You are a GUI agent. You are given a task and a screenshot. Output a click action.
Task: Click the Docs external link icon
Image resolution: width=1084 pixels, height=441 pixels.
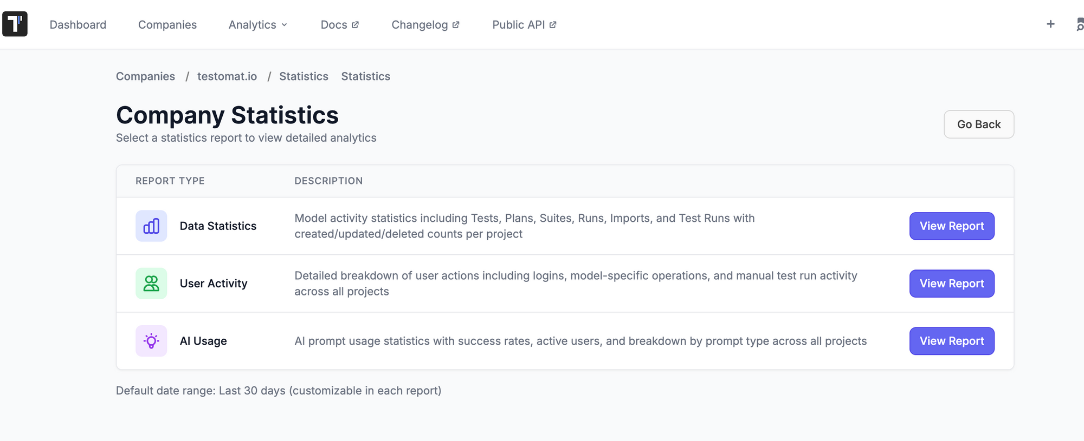click(356, 25)
